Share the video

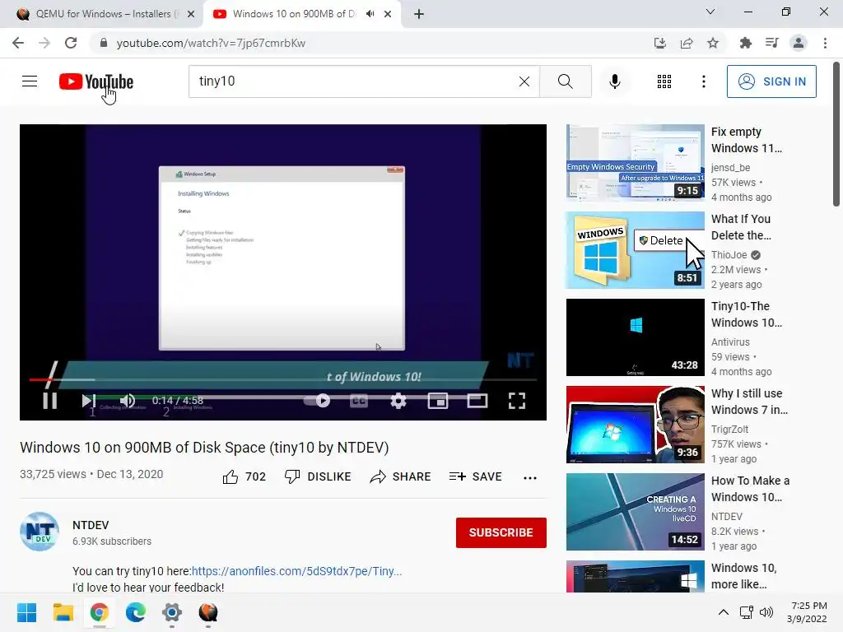point(401,476)
